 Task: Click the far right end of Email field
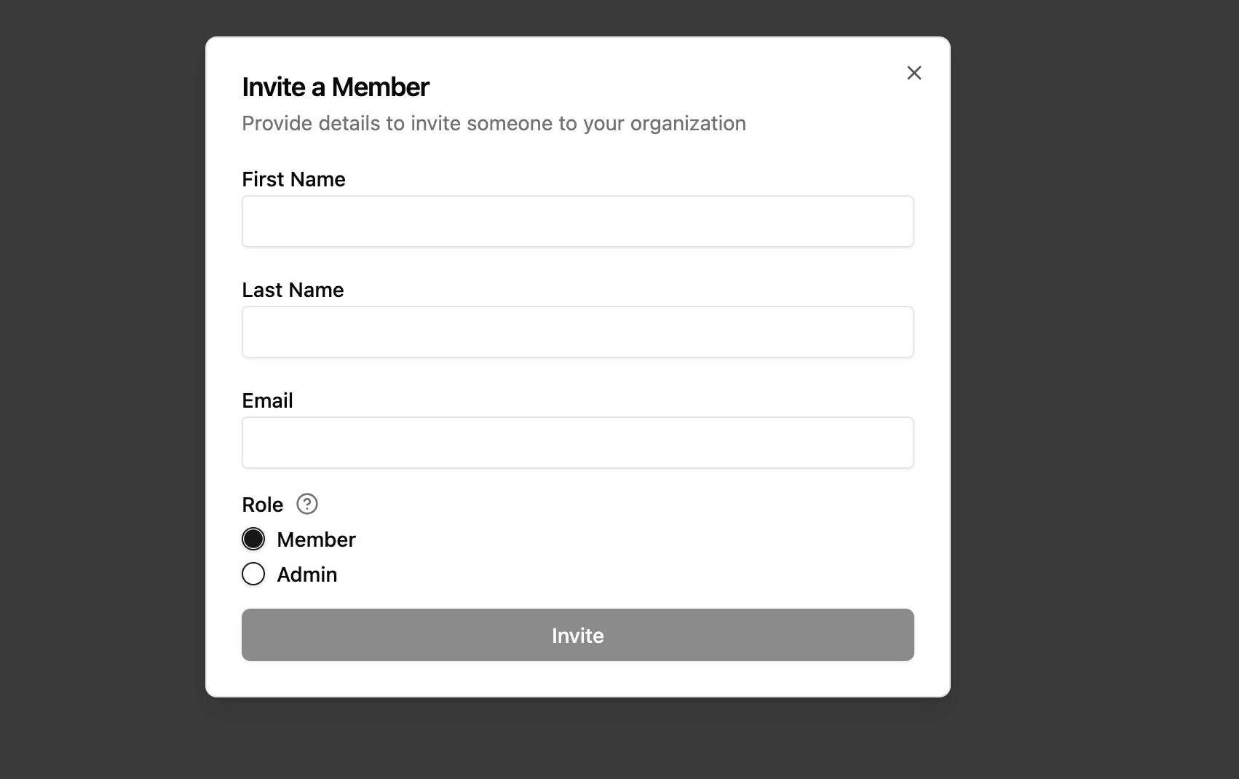[899, 443]
